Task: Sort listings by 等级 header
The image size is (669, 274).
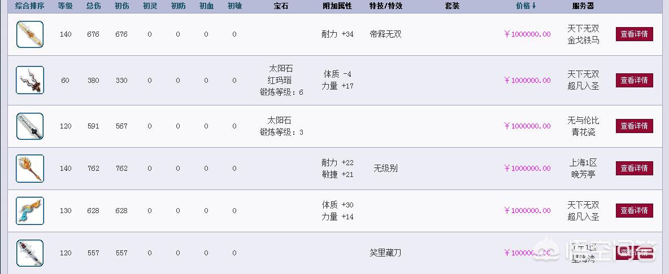Action: 65,6
